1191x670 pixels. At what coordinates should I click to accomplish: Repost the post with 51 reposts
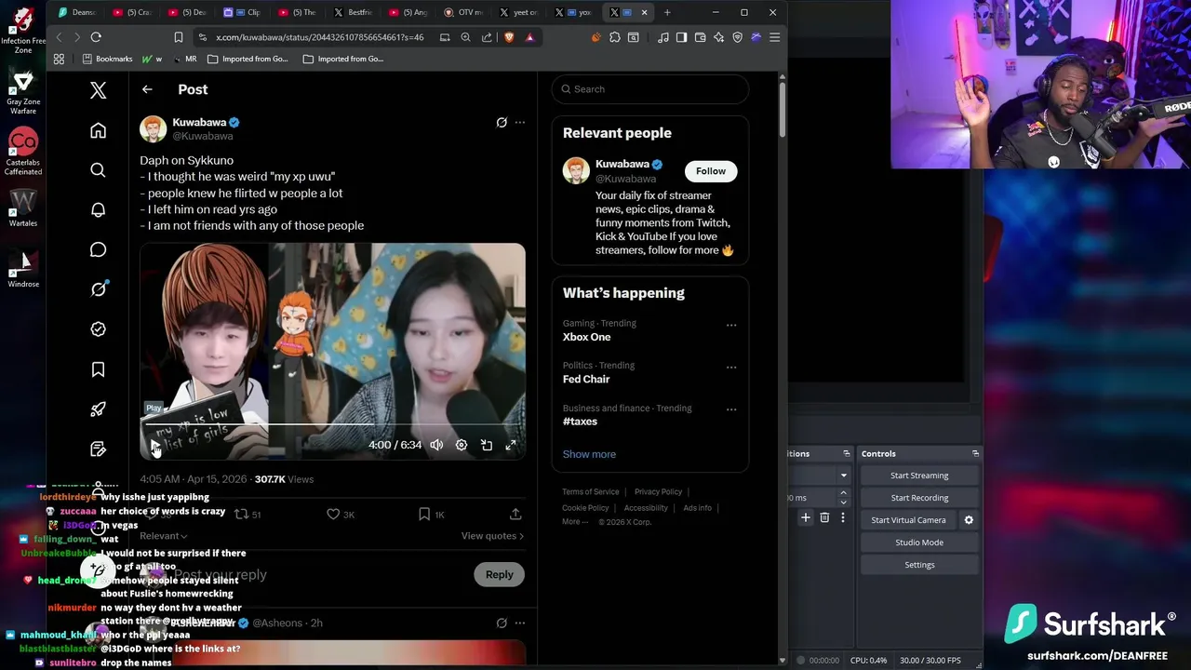(x=248, y=514)
